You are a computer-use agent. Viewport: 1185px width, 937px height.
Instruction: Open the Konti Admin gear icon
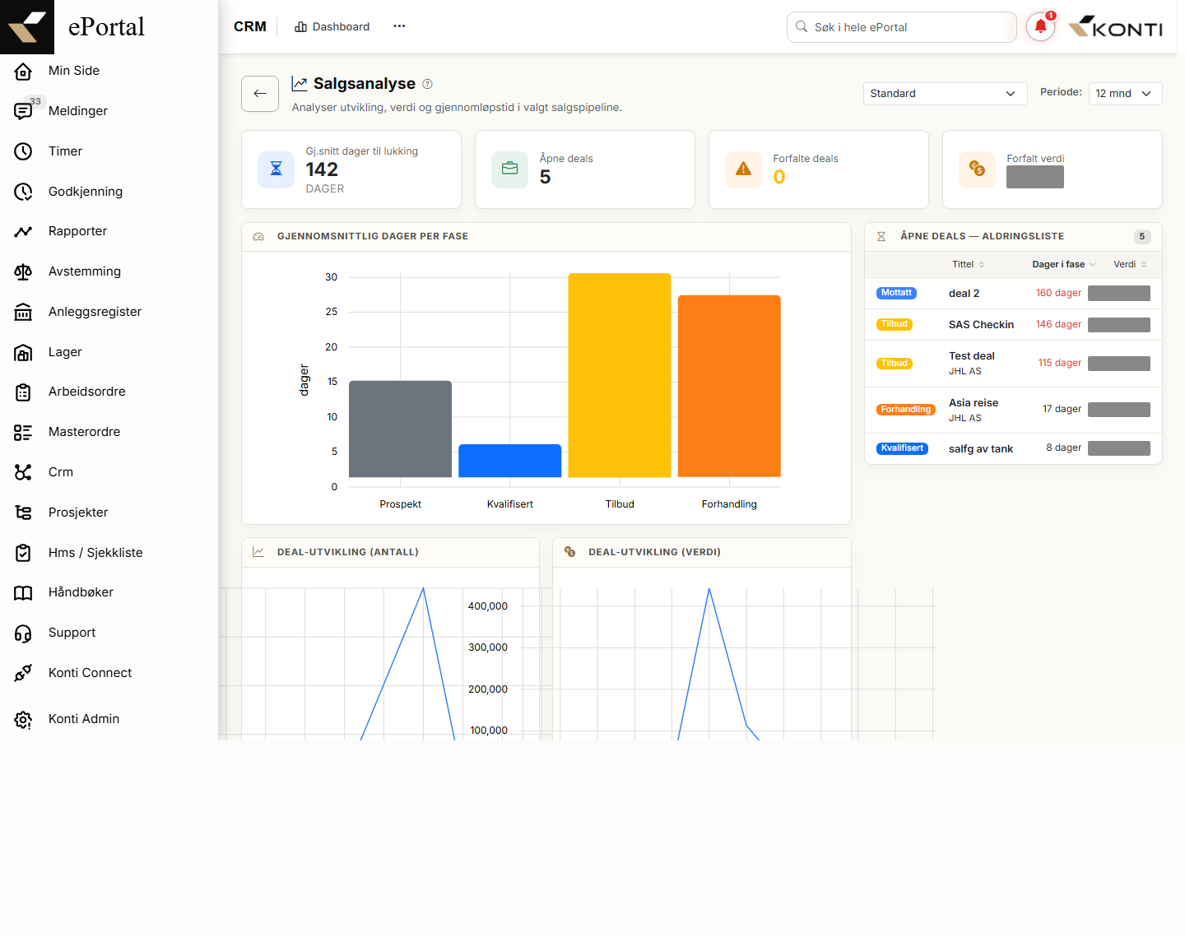[23, 720]
